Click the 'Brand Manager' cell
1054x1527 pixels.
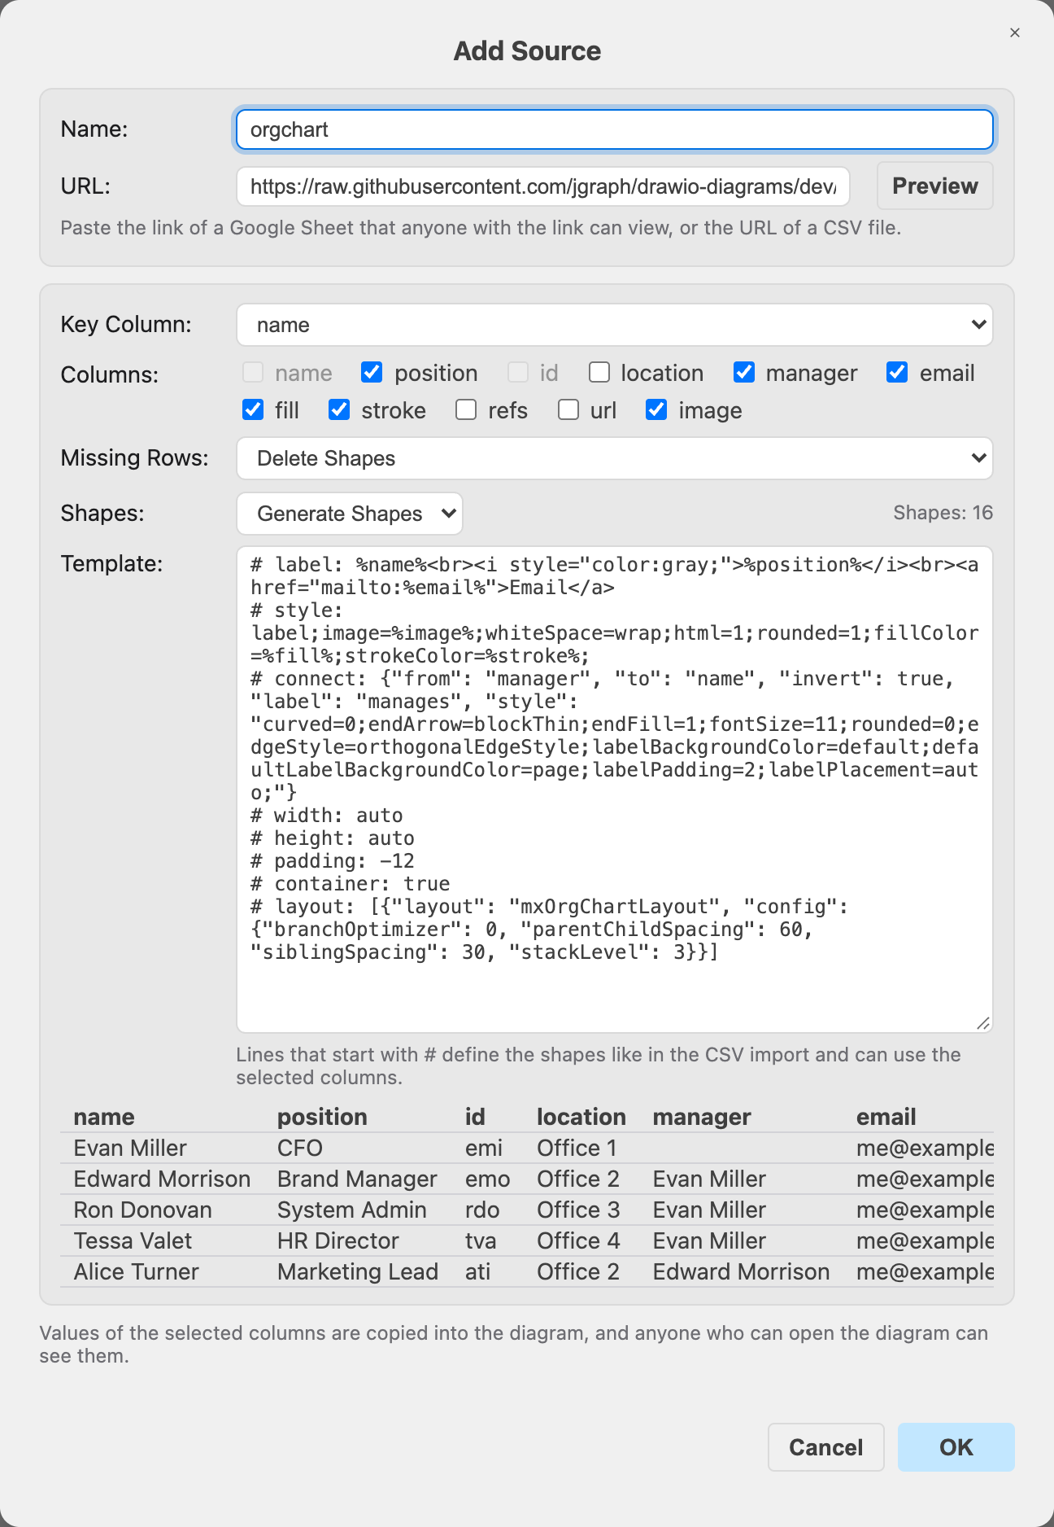[357, 1179]
